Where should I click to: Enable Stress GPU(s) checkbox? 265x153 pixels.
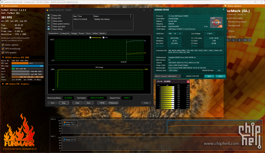click(52, 29)
